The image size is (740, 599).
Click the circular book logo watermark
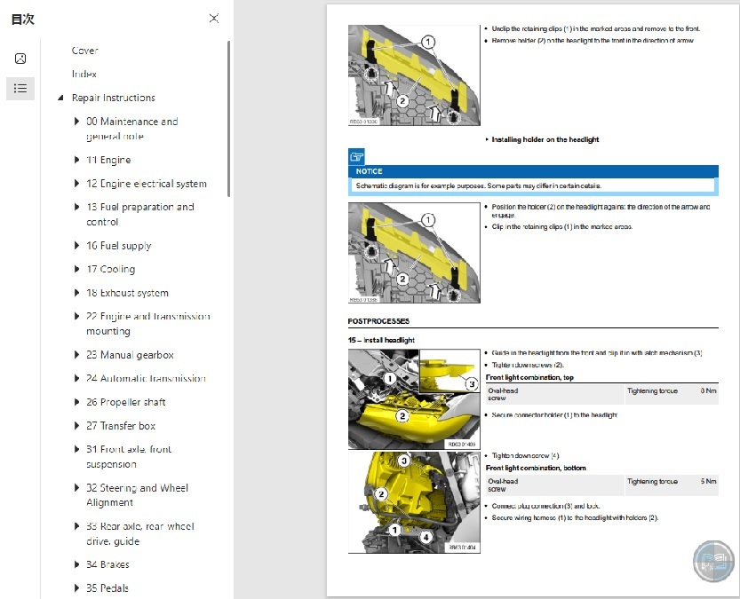click(x=712, y=561)
